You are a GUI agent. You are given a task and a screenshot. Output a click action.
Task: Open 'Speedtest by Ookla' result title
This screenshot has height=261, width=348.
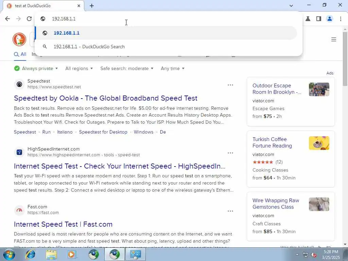[x=106, y=98]
